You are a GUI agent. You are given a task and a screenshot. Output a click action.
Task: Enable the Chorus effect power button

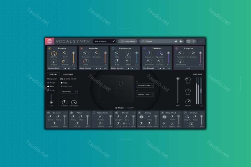point(185,113)
